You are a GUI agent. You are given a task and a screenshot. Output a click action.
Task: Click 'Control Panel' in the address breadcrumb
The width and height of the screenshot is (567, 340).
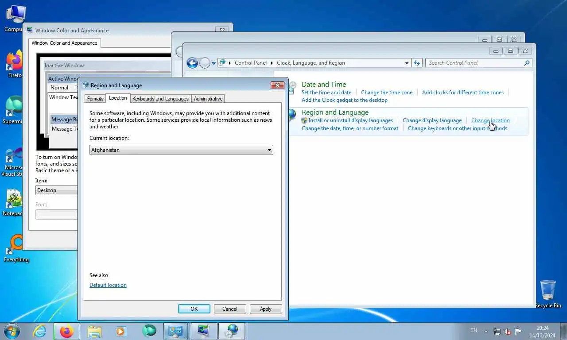pyautogui.click(x=251, y=63)
